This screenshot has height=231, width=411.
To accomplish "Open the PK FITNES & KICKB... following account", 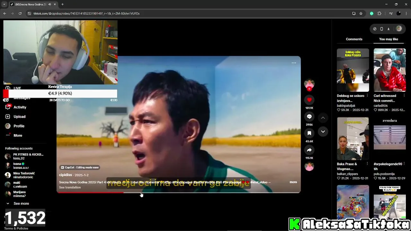I will pyautogui.click(x=24, y=156).
